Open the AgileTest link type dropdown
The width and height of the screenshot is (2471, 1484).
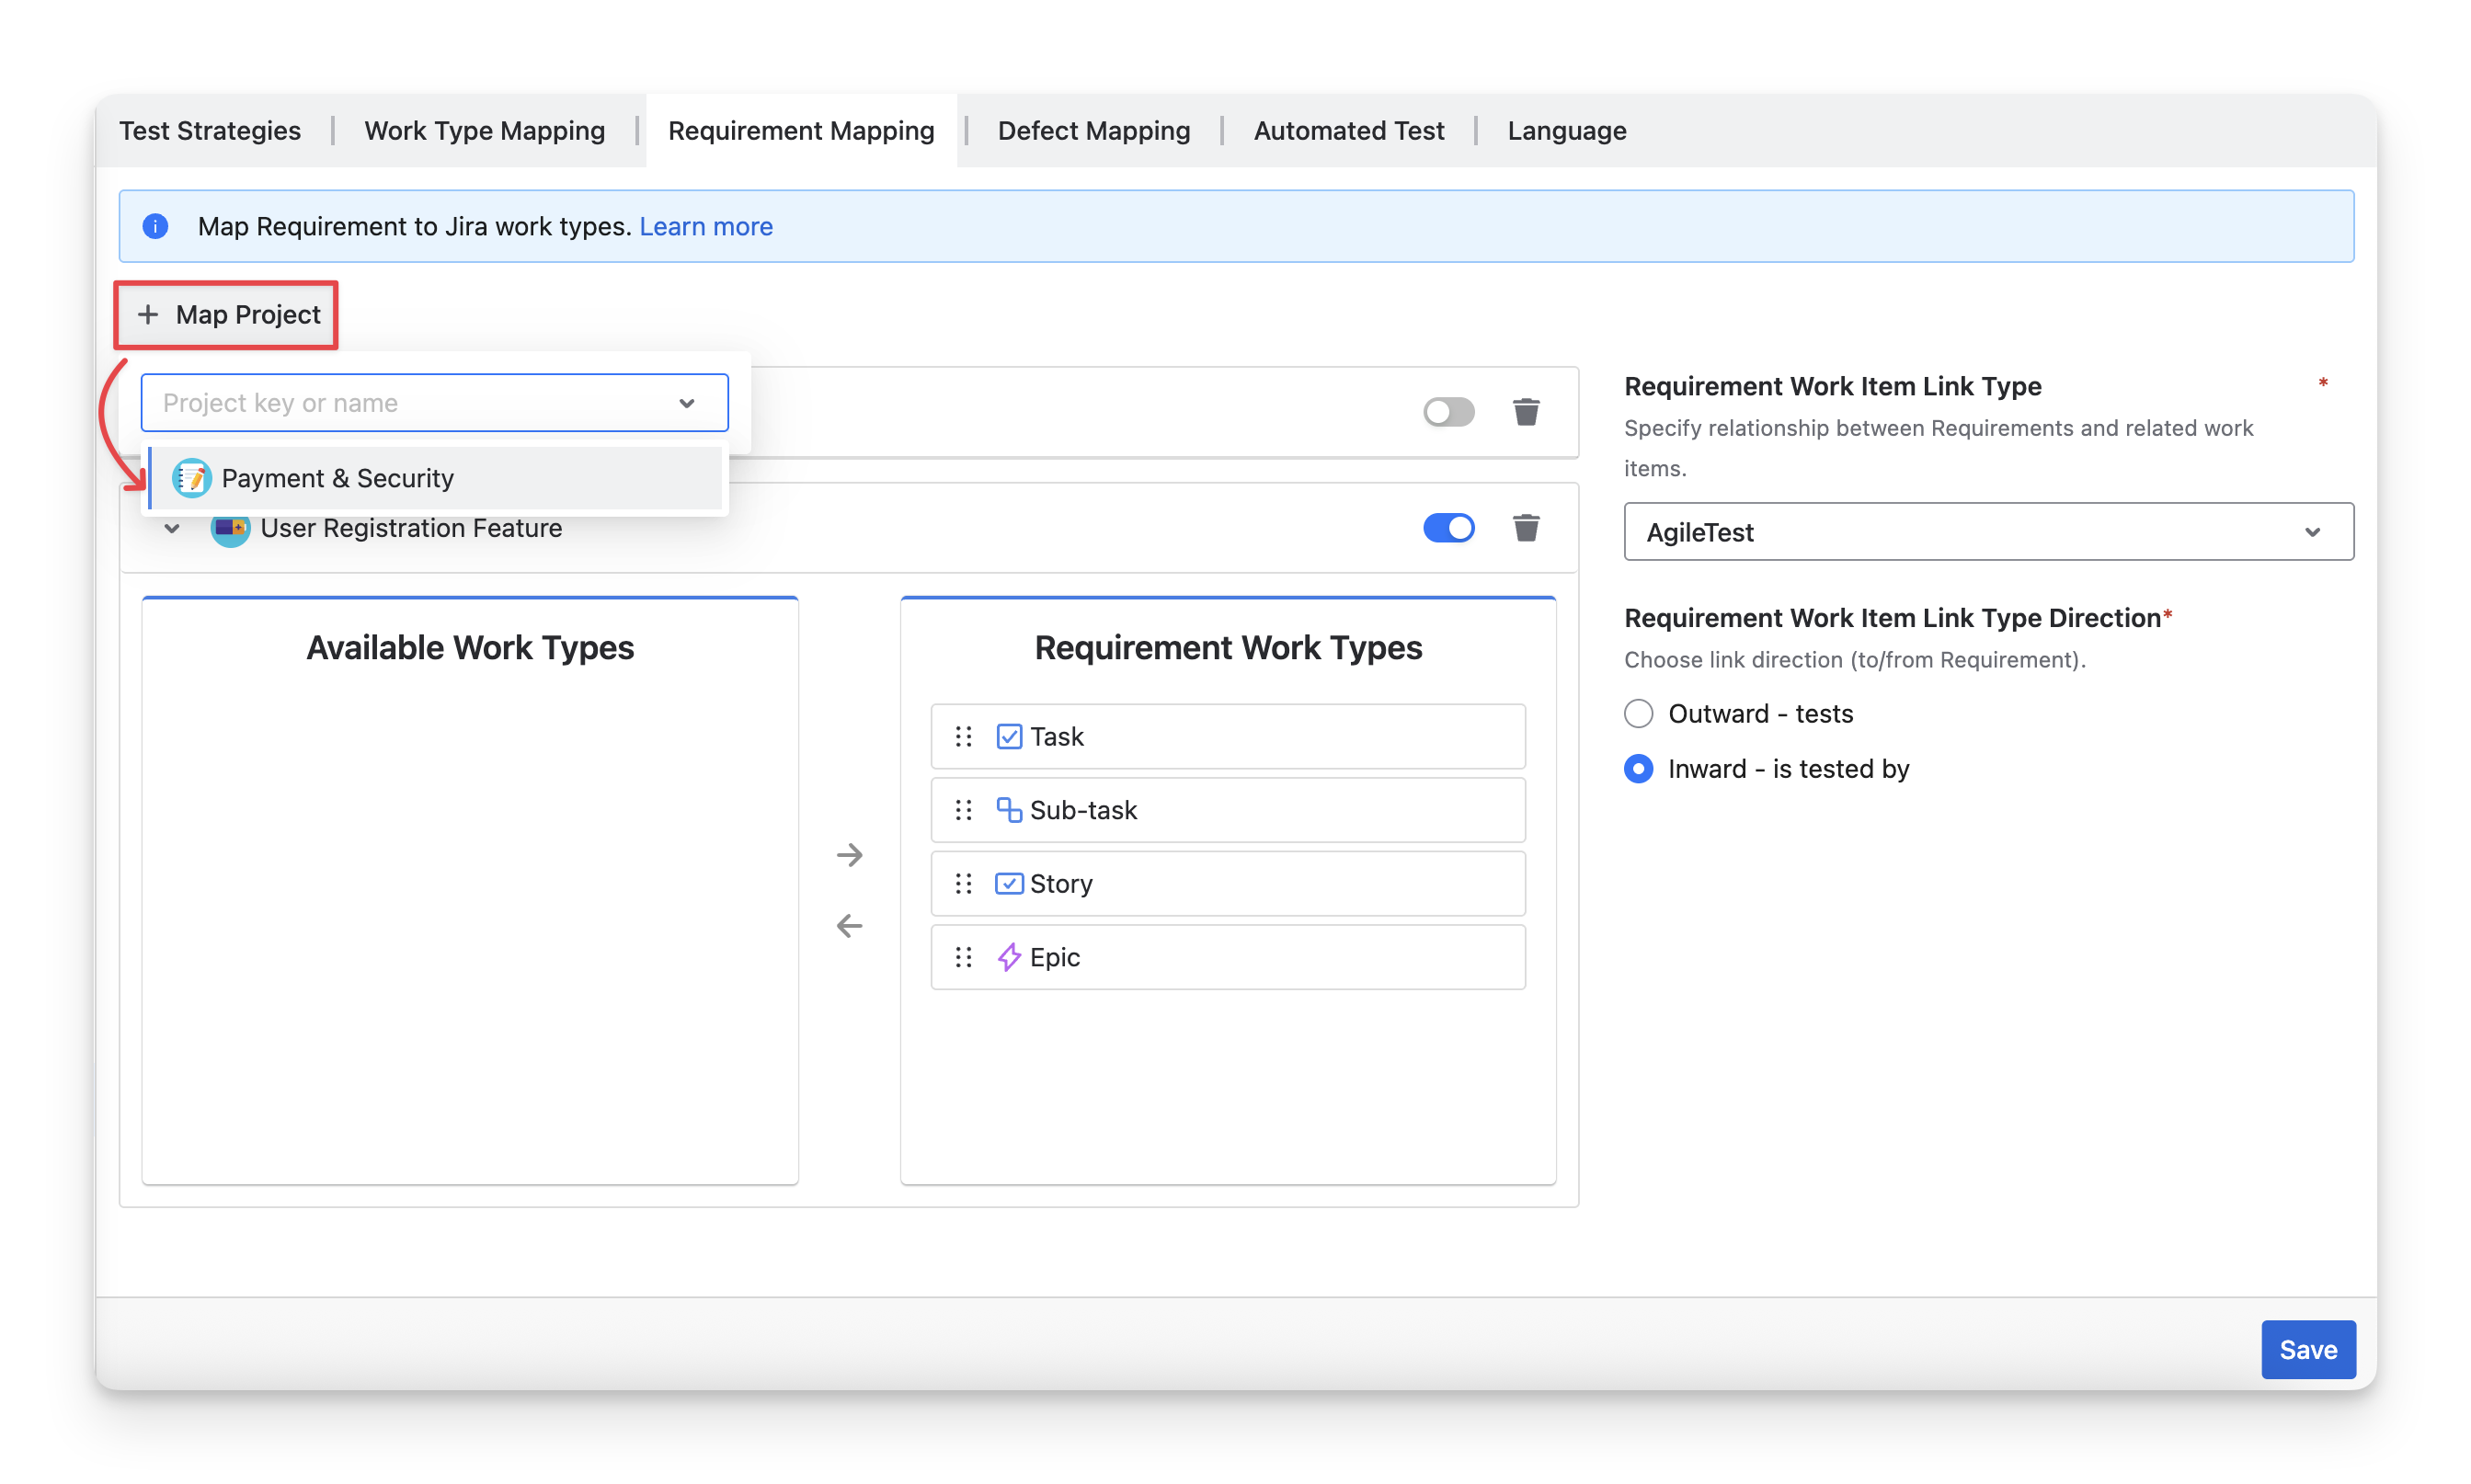point(1987,532)
